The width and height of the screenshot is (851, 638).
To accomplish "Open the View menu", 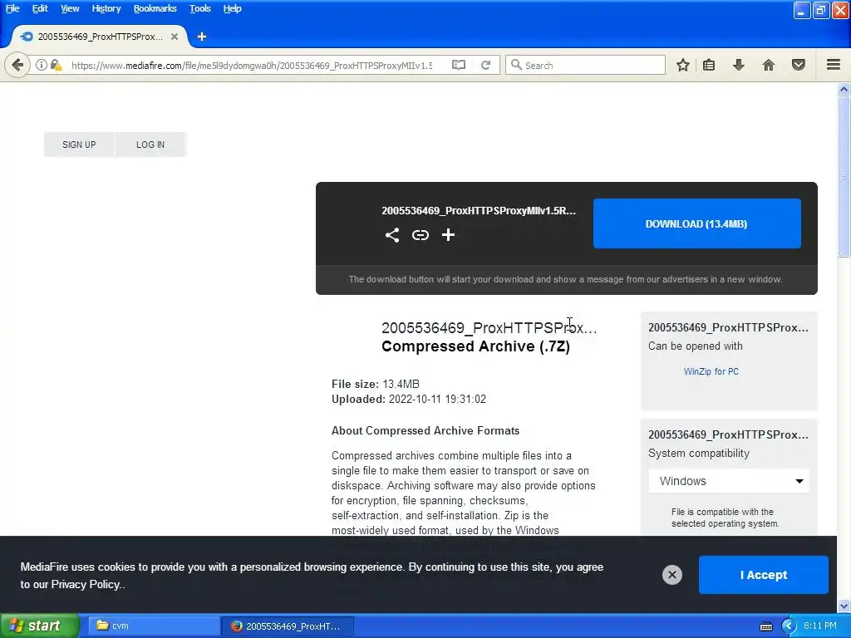I will (70, 8).
